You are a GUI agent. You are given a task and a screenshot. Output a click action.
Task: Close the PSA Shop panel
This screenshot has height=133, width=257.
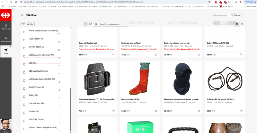(22, 15)
